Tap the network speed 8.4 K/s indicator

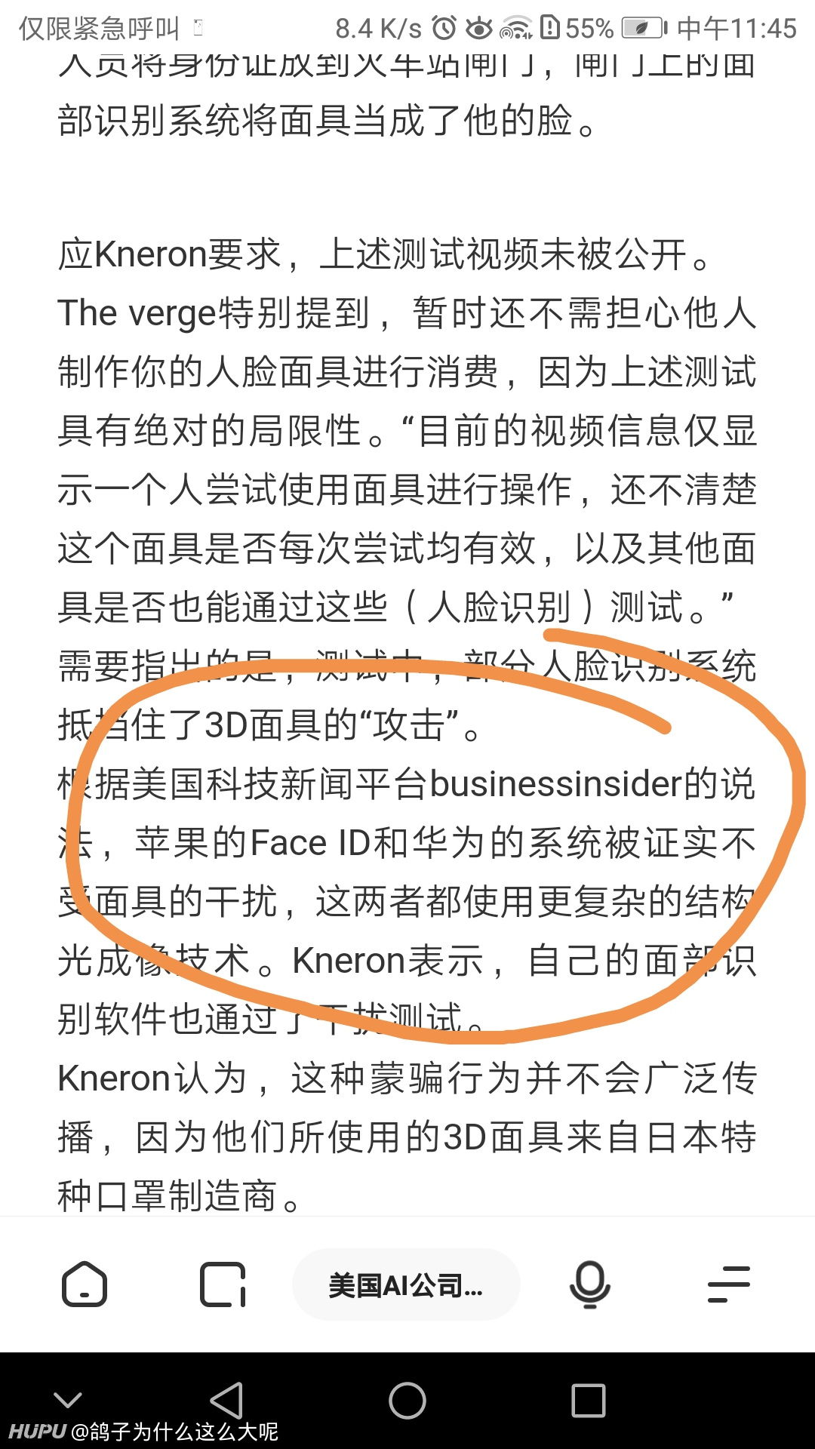coord(378,29)
